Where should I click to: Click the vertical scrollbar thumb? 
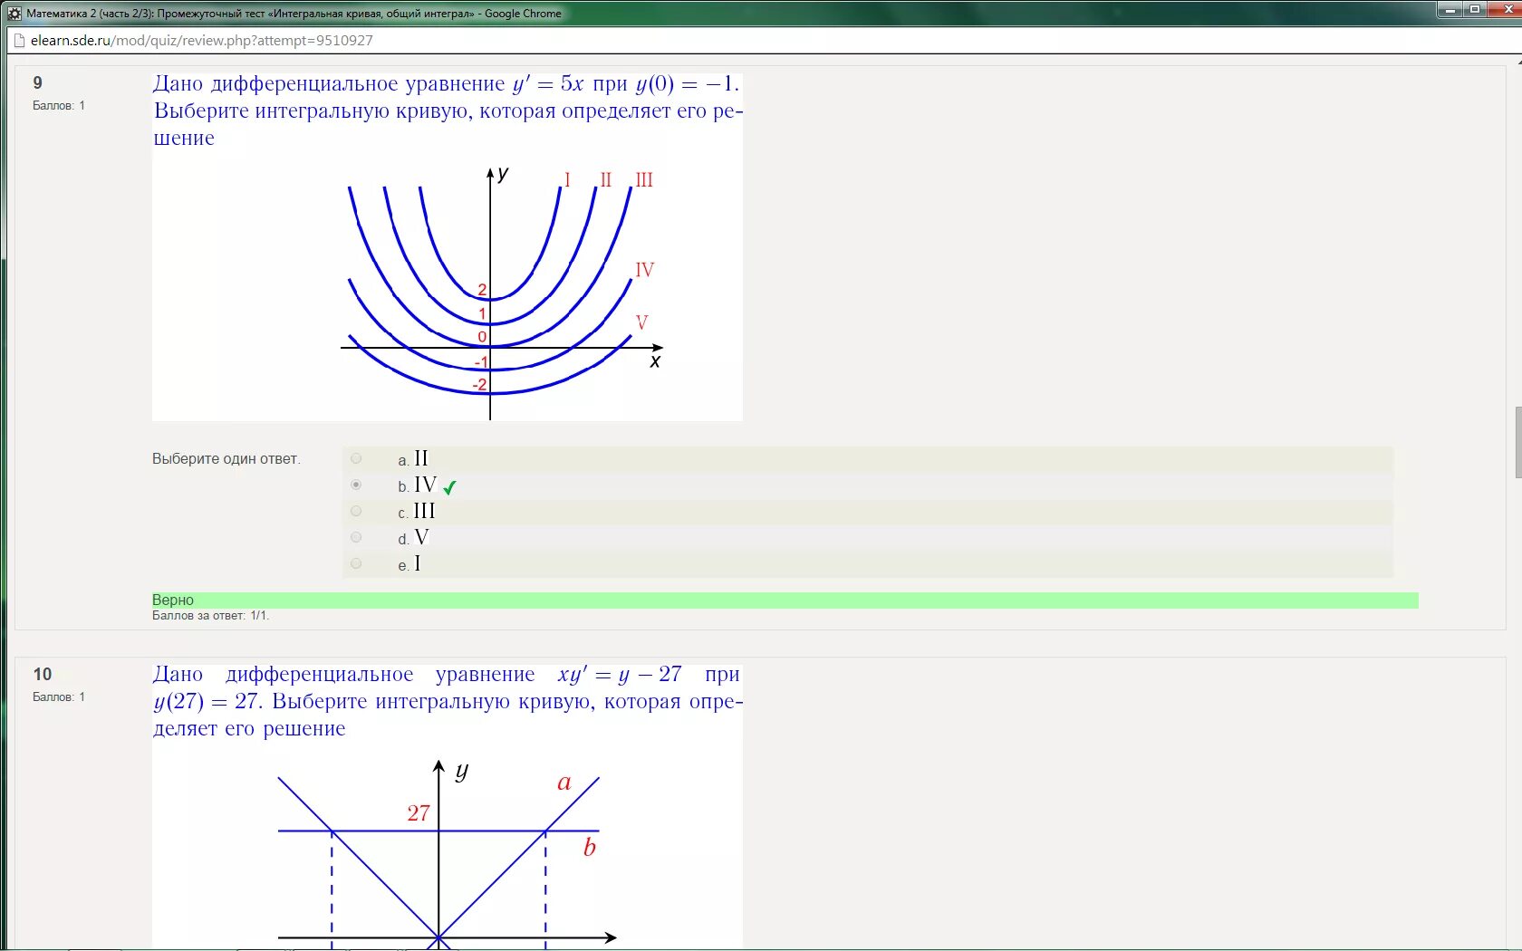tap(1517, 443)
